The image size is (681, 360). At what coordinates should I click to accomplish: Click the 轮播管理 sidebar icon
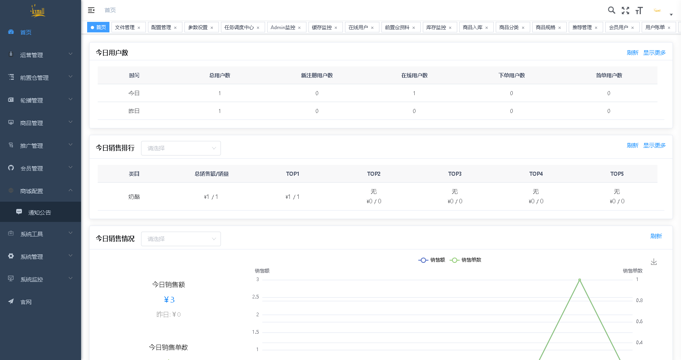tap(11, 100)
